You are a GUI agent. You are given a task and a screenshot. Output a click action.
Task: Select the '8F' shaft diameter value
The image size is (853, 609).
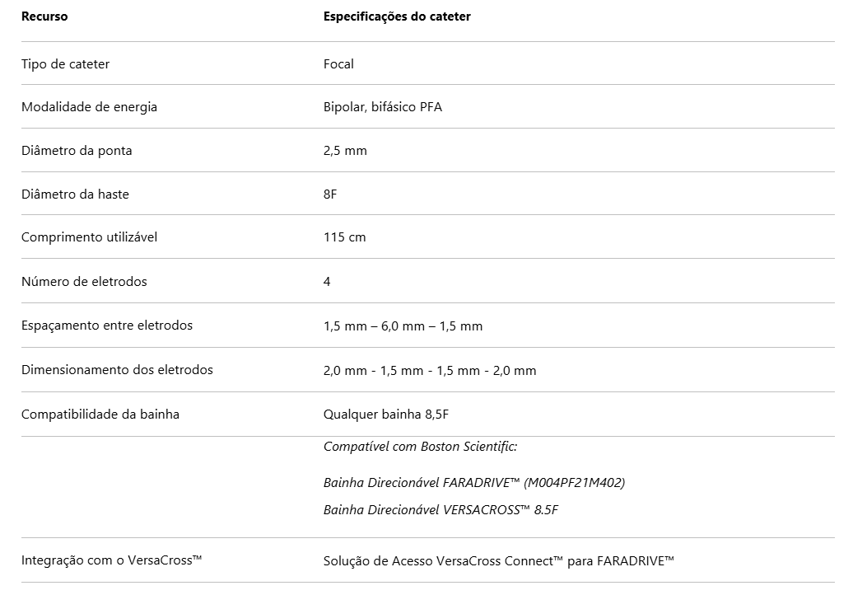click(330, 194)
